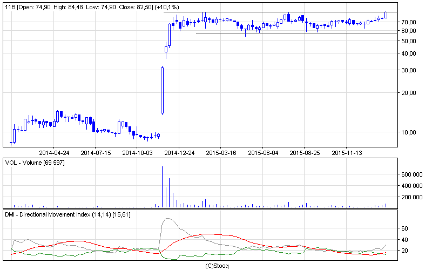The height and width of the screenshot is (270, 432).
Task: Click the 50,00 price axis label
Action: (409, 41)
